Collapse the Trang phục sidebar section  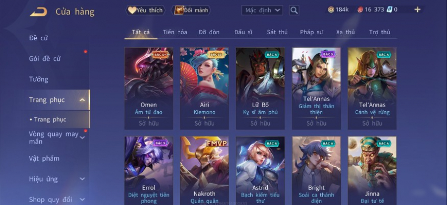pos(82,100)
